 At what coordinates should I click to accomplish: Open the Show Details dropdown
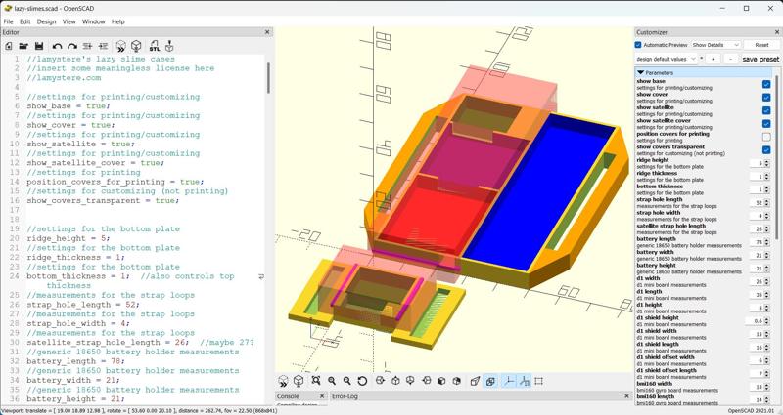[716, 45]
